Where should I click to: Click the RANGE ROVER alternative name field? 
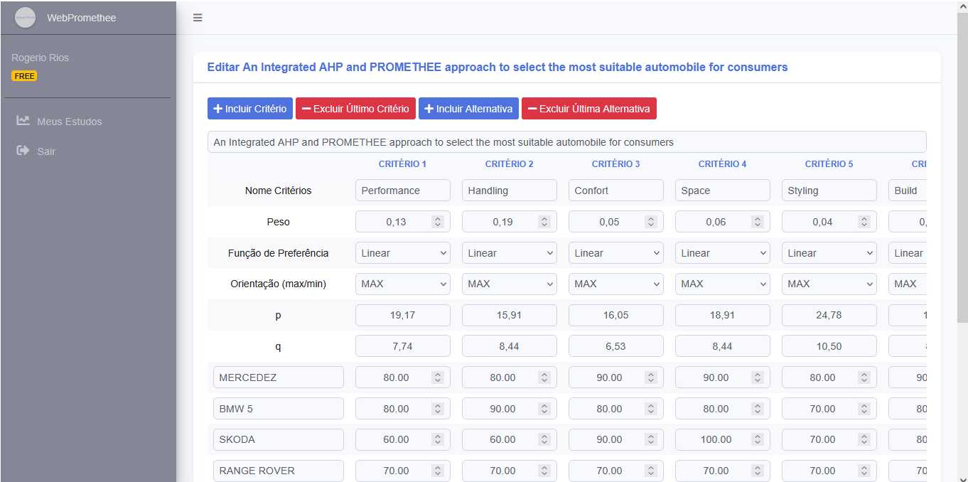tap(278, 471)
